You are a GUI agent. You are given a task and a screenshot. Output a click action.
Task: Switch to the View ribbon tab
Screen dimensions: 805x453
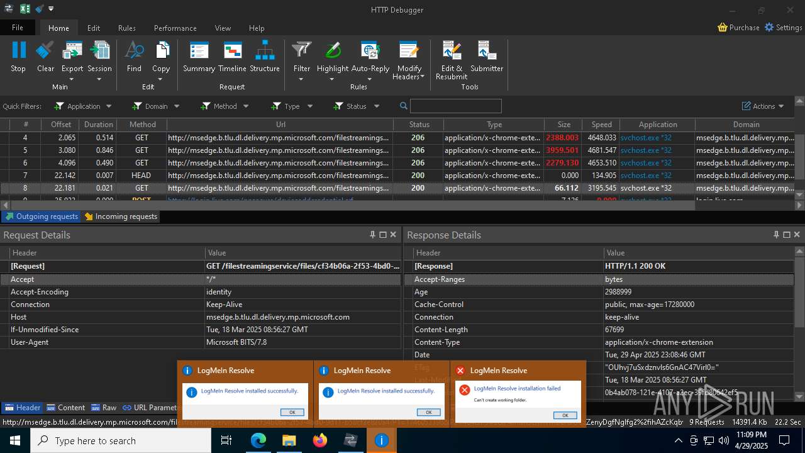[x=223, y=28]
